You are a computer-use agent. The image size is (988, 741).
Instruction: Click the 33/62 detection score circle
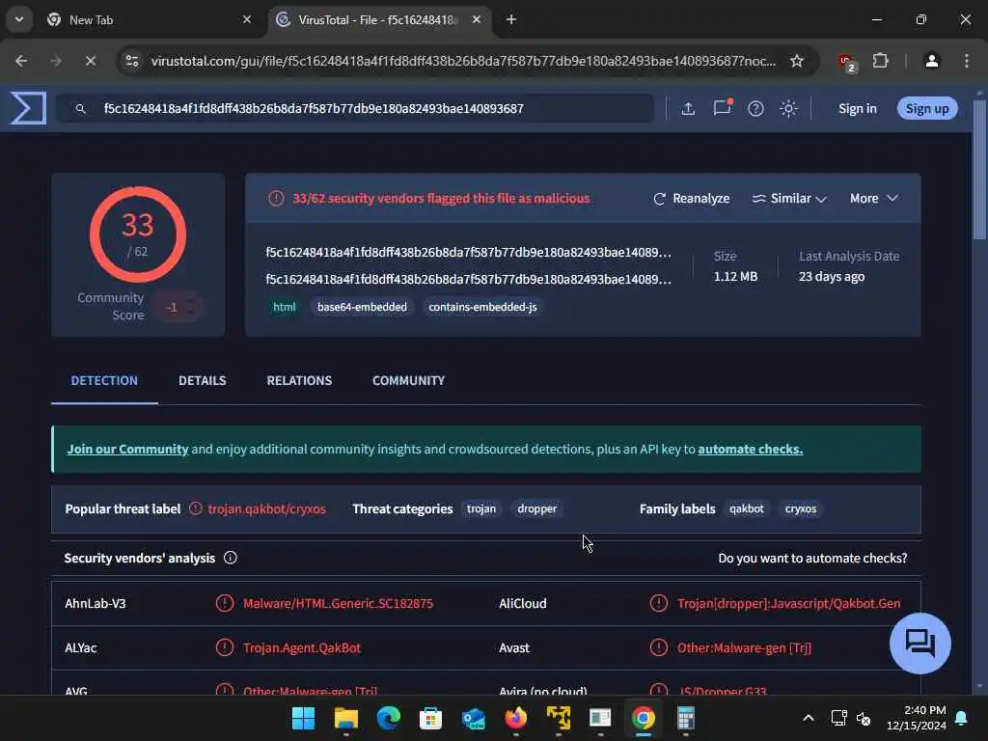pyautogui.click(x=137, y=234)
